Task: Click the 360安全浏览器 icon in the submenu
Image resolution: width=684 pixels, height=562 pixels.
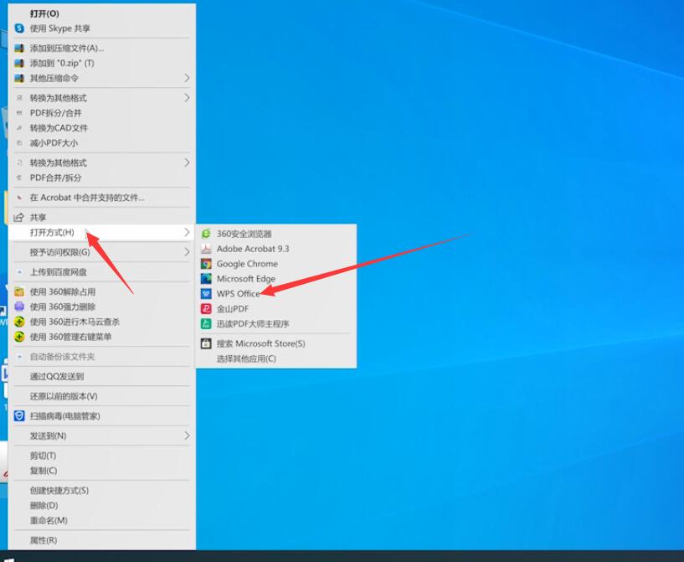Action: coord(206,234)
